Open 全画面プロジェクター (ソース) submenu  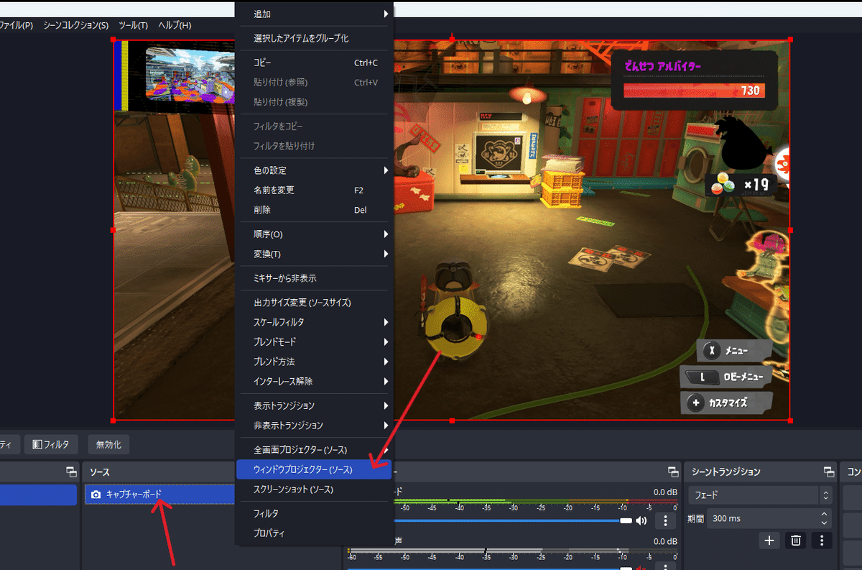[315, 450]
